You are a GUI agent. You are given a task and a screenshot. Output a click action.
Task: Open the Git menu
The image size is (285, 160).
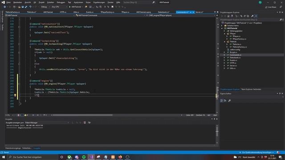tap(35, 2)
